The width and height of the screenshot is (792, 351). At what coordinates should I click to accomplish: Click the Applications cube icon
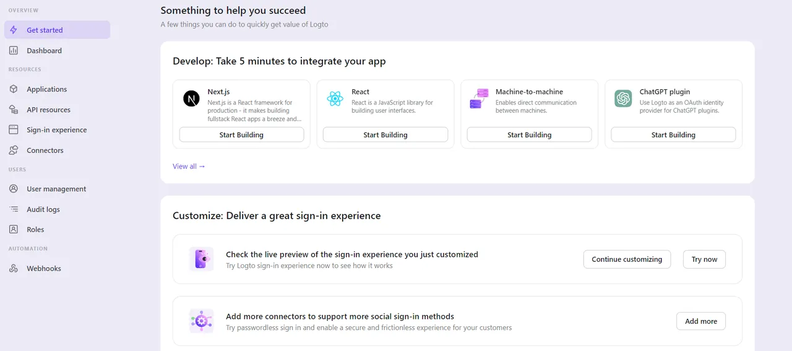tap(14, 89)
